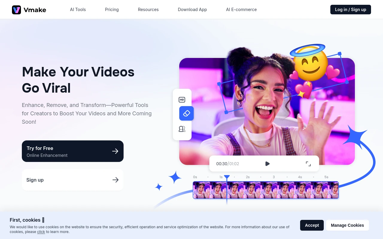Open the AI E-commerce menu
Image resolution: width=383 pixels, height=239 pixels.
241,10
